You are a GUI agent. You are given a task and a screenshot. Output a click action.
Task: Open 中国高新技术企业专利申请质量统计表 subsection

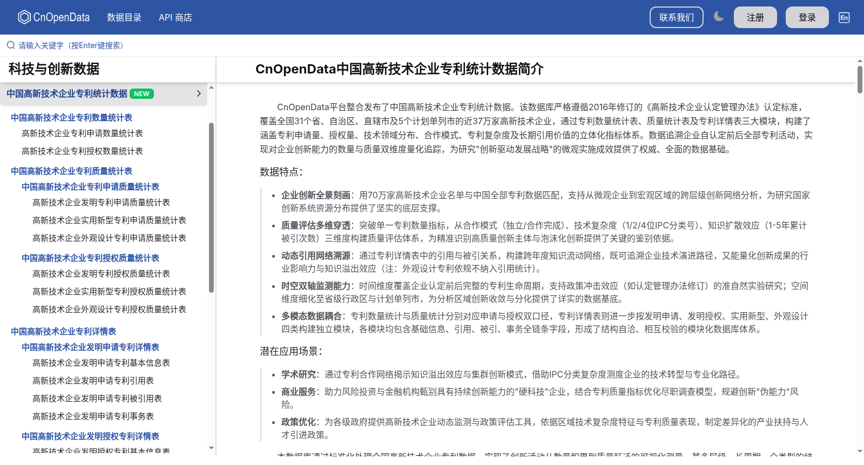coord(90,186)
